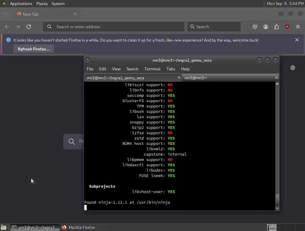Click show desktop icon in bottom panel

pyautogui.click(x=4, y=227)
